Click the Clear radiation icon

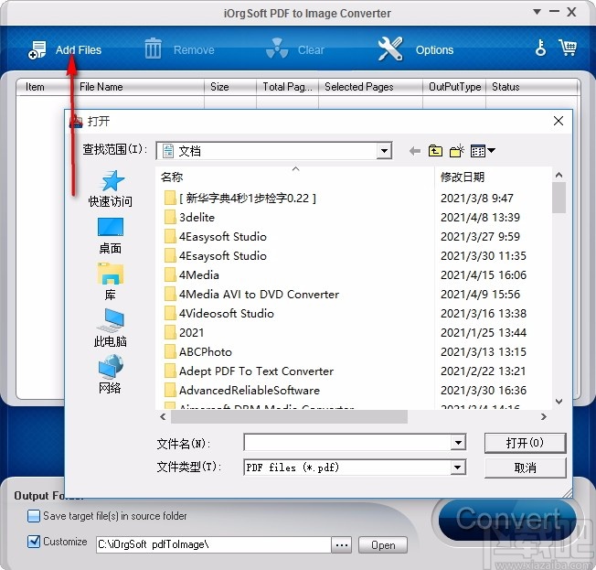[x=277, y=48]
